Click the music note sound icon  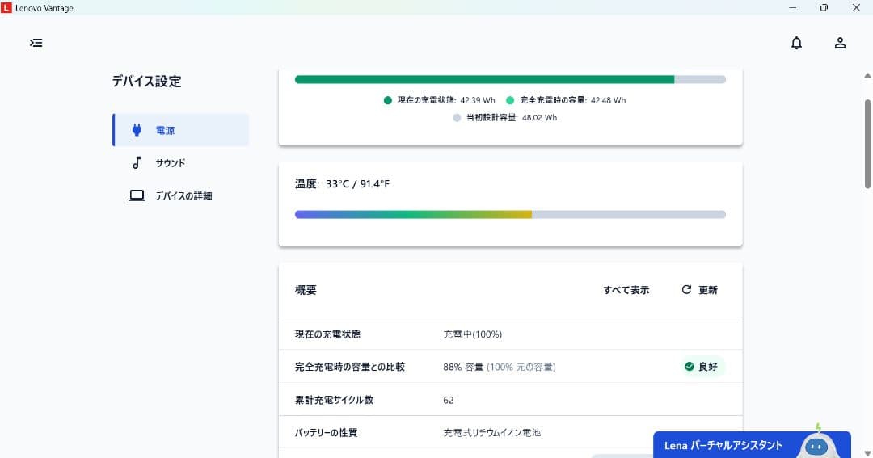click(x=137, y=162)
